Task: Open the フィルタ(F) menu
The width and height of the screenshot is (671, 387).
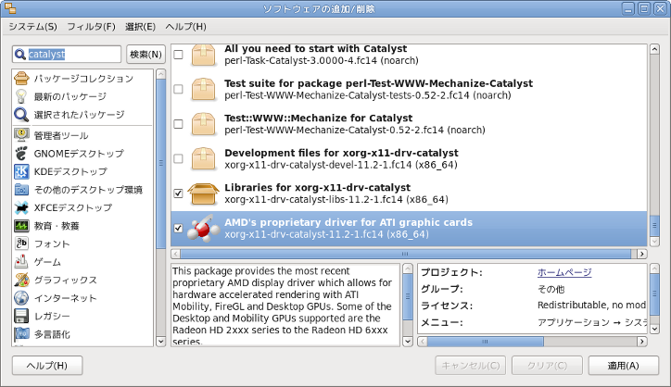Action: 91,27
